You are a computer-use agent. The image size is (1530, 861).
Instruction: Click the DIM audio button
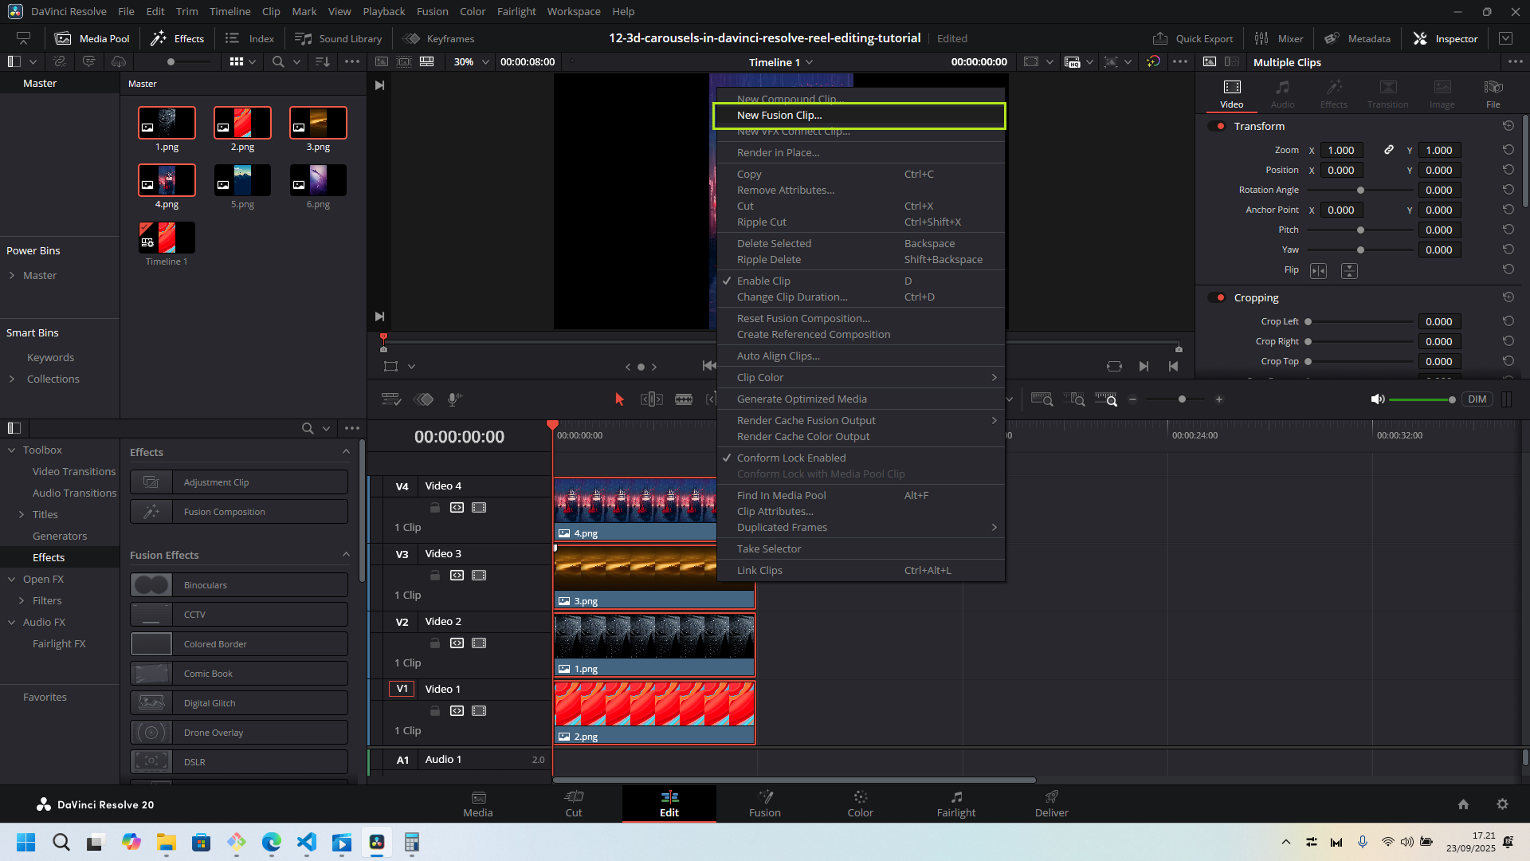[x=1477, y=399]
